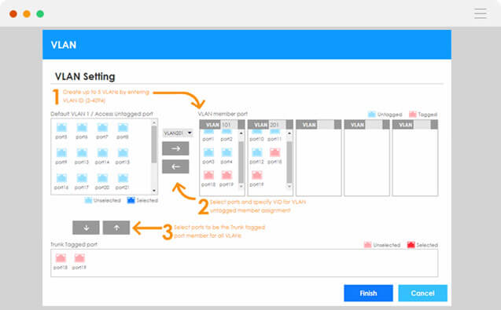Viewport: 501px width, 310px height.
Task: Click the "VLAN member port" label
Action: coord(223,114)
